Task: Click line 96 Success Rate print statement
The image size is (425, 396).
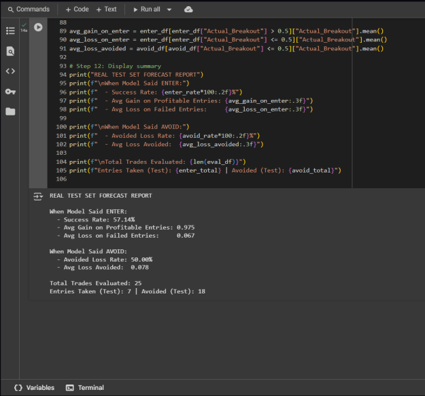Action: pos(156,92)
